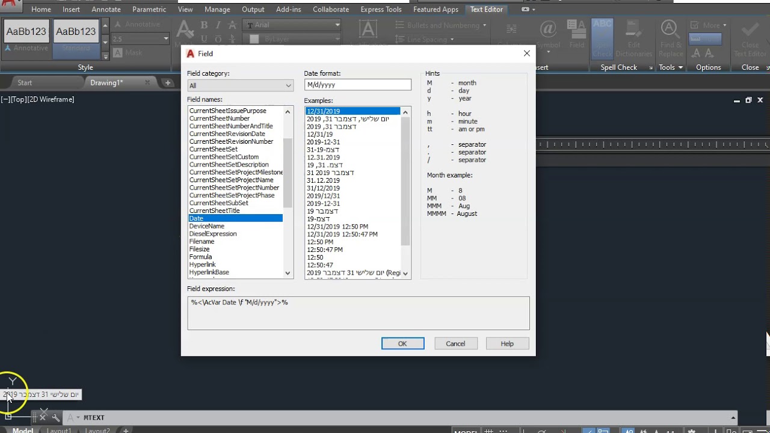
Task: Toggle Italic formatting in the ribbon
Action: click(x=217, y=25)
